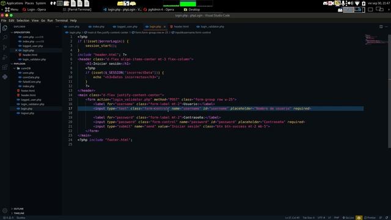Switch to pgAdmin 4 - Opera taskbar window
The image size is (391, 220).
(159, 10)
